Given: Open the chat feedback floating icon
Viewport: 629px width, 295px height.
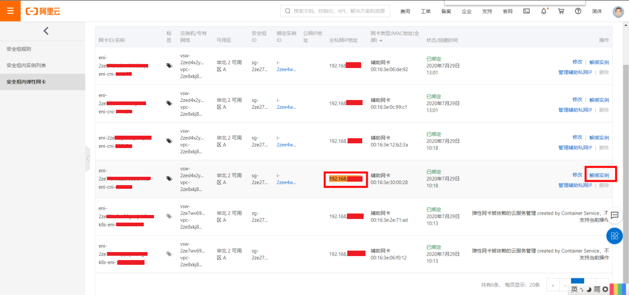Looking at the screenshot, I should (x=614, y=215).
